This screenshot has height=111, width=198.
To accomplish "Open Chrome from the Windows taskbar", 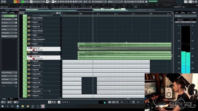I will click(x=28, y=106).
